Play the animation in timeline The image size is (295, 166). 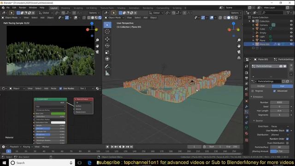click(x=124, y=147)
